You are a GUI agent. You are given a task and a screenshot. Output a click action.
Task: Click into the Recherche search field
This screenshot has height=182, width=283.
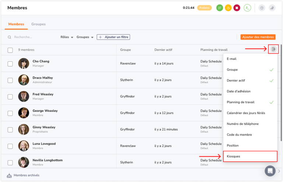(x=32, y=37)
